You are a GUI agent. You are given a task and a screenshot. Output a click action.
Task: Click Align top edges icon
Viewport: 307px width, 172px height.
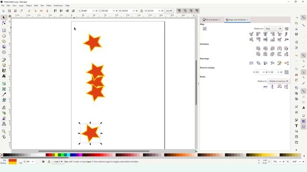pos(258,40)
